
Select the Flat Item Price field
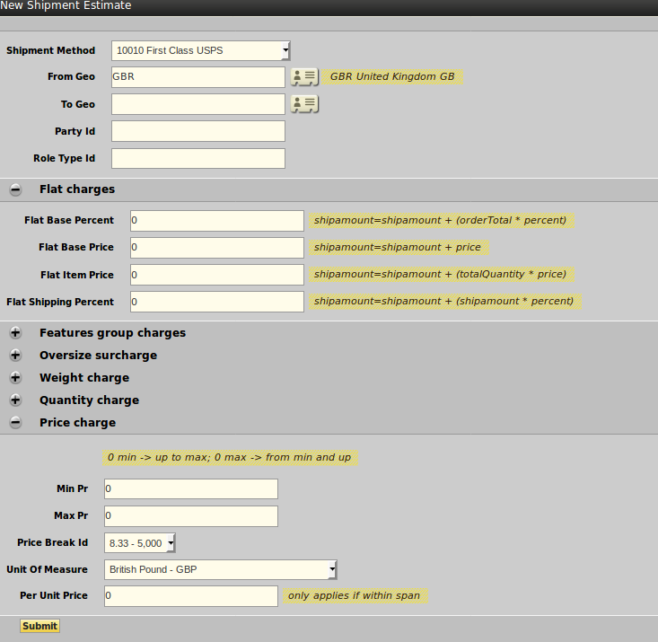pos(217,275)
